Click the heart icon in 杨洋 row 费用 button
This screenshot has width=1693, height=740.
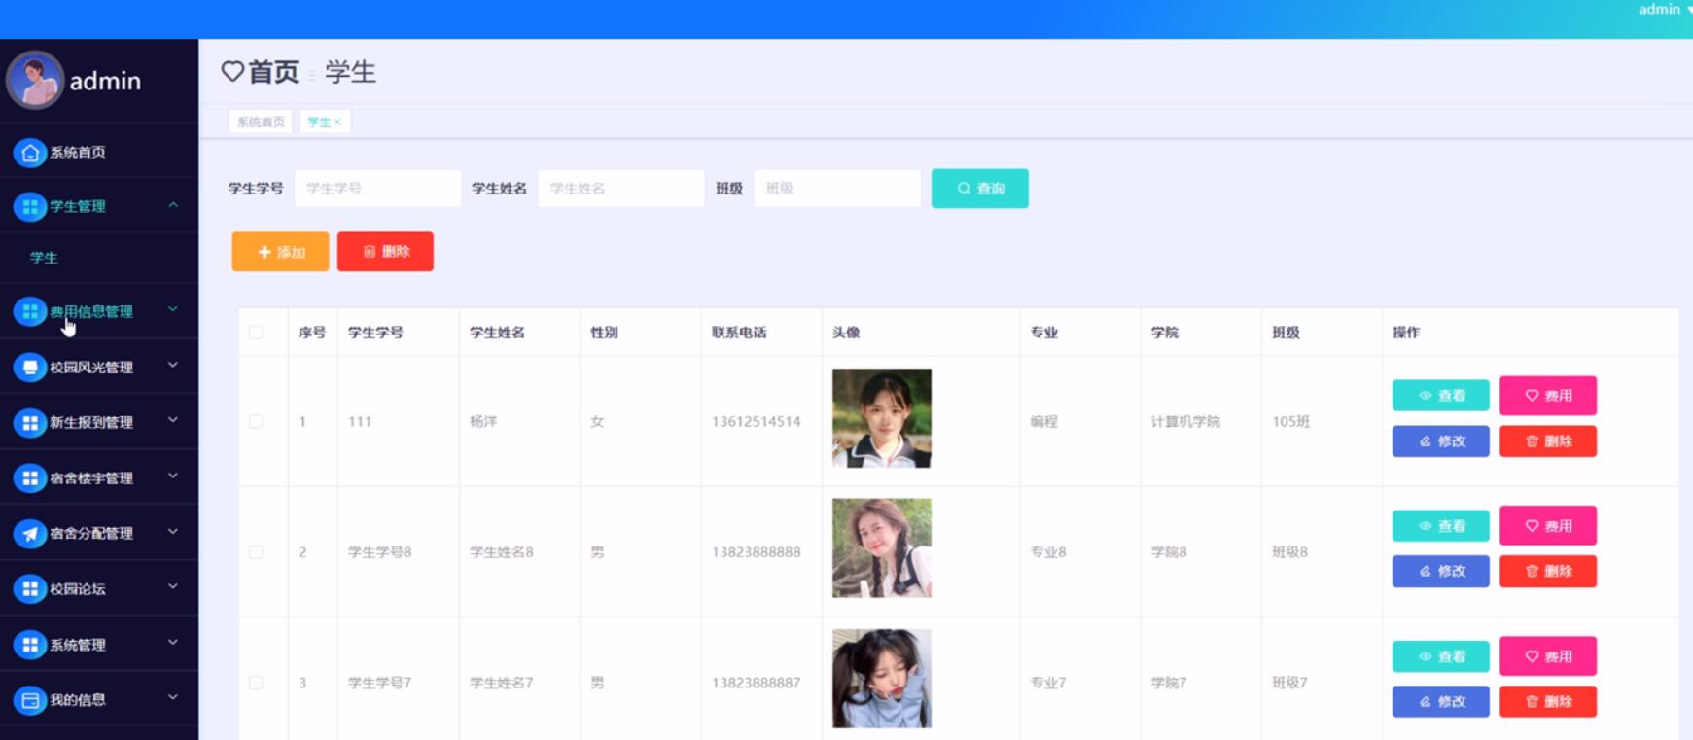coord(1532,396)
